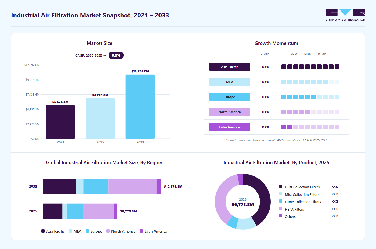Click the 6.0% CAGR badge

coord(116,55)
